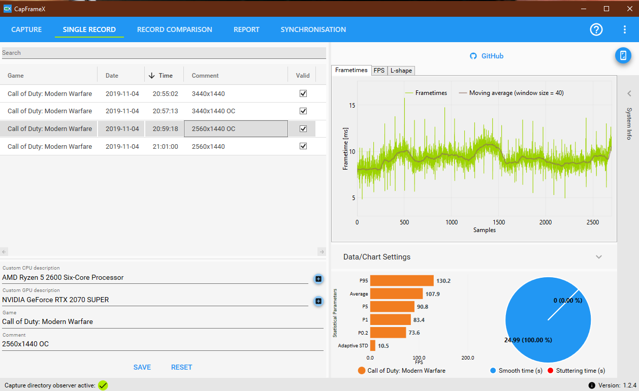Toggle Valid checkbox for 3440x1440 OC record
Screen dimensions: 639x391
click(303, 111)
